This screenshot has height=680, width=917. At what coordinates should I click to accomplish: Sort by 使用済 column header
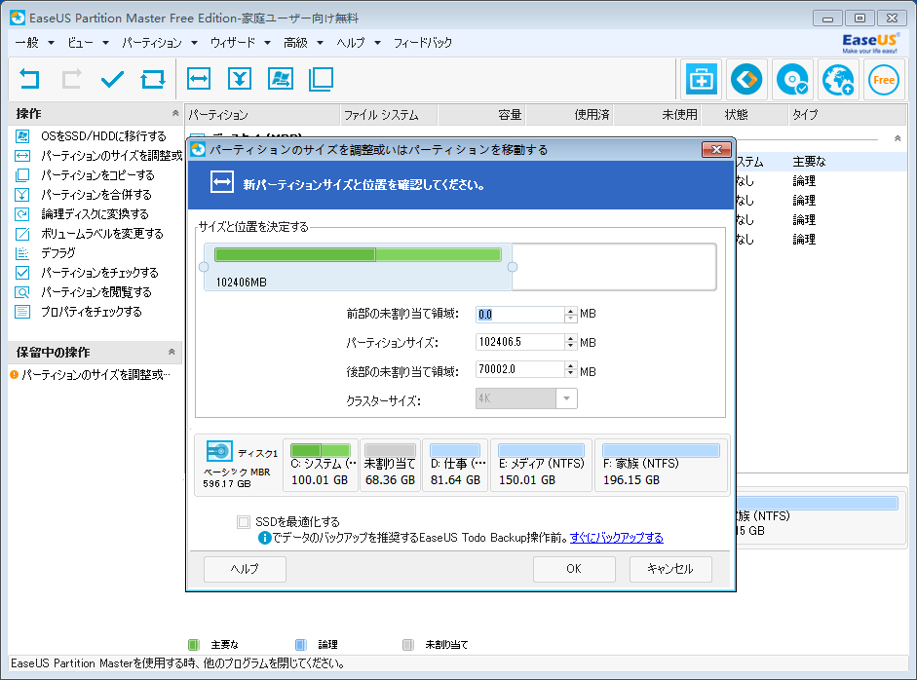(x=569, y=115)
